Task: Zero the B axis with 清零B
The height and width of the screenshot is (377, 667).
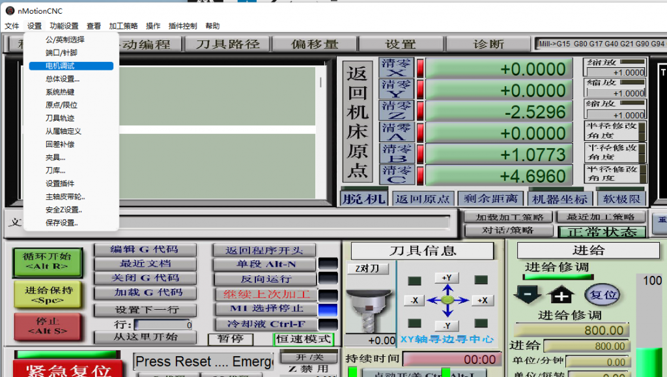Action: pos(396,153)
